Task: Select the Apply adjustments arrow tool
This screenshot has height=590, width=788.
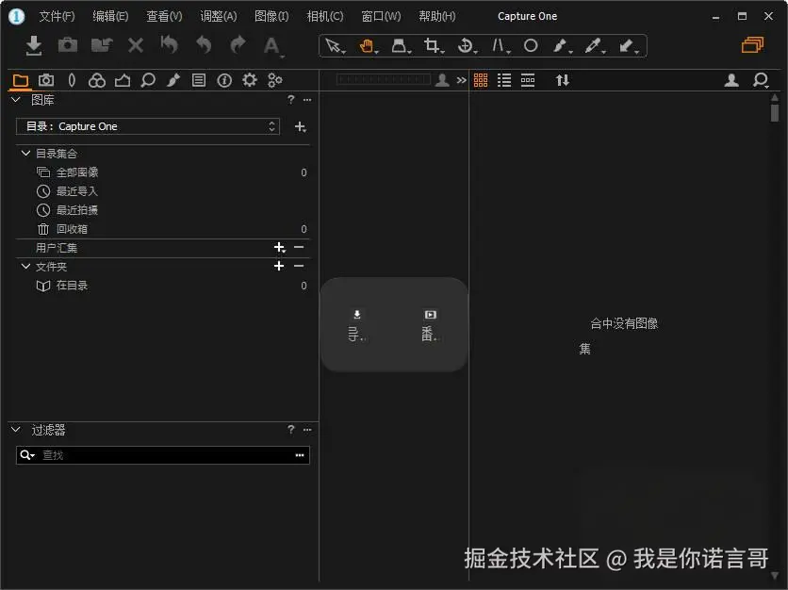Action: coord(627,46)
